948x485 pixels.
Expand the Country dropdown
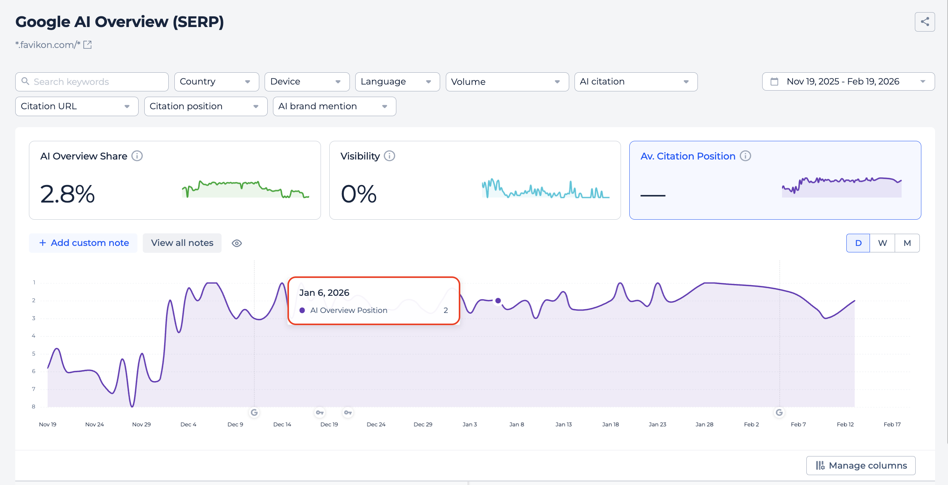pyautogui.click(x=216, y=82)
